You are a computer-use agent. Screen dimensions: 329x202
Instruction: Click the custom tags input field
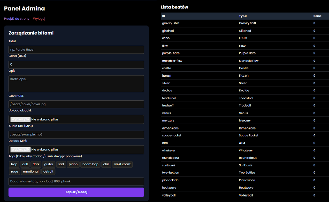pos(76,181)
